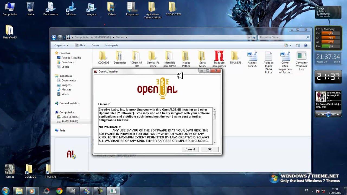Select Como estala mapas Word document
The image size is (347, 195).
pyautogui.click(x=285, y=62)
